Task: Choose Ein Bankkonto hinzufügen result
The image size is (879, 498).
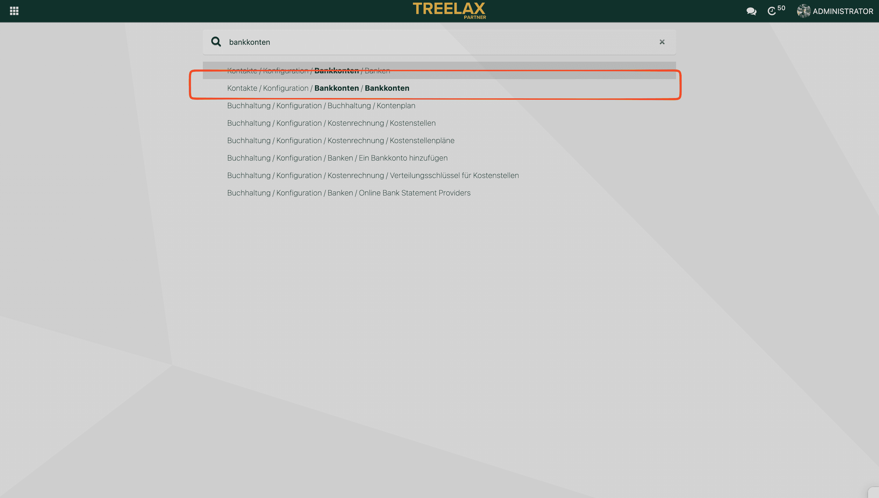Action: click(x=337, y=158)
